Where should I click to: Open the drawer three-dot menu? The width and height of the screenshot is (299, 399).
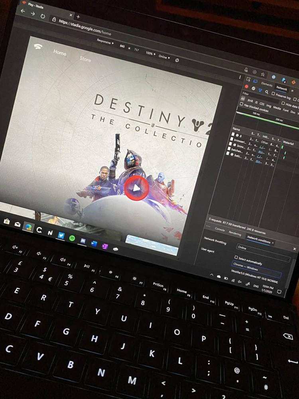click(x=208, y=226)
